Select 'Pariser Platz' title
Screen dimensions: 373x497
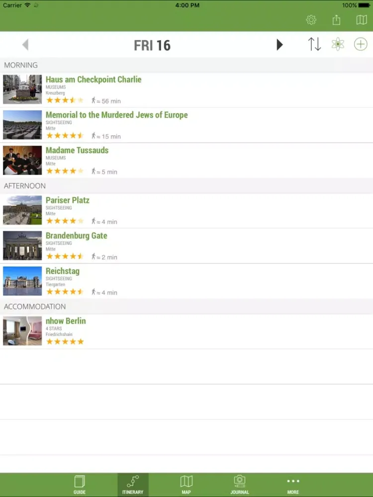(68, 200)
